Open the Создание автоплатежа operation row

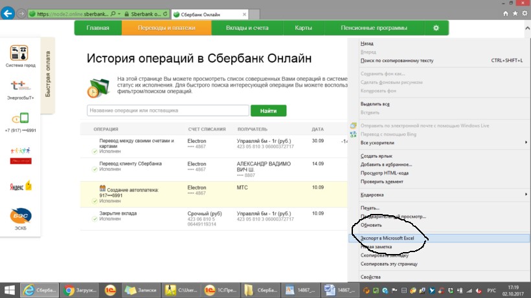point(214,195)
